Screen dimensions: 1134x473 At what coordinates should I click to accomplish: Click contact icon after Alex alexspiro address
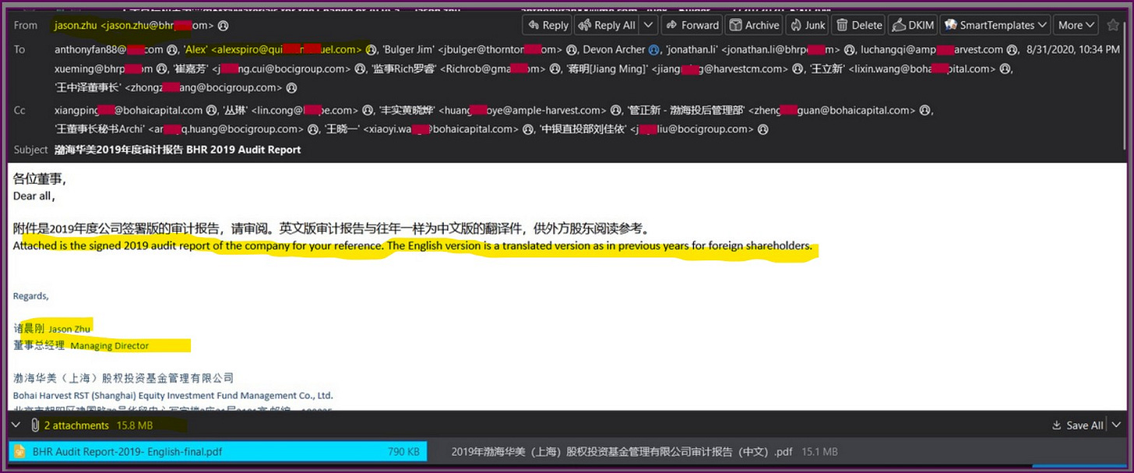point(371,49)
